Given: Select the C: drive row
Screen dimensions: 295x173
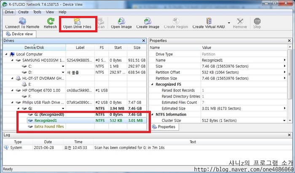Looking at the screenshot, I should 75,66.
